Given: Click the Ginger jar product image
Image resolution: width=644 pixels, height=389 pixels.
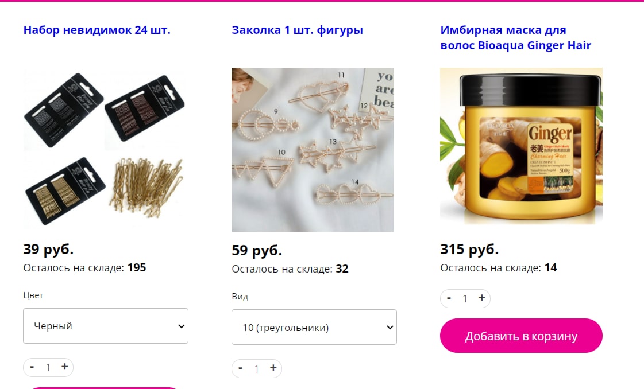Looking at the screenshot, I should pyautogui.click(x=521, y=146).
